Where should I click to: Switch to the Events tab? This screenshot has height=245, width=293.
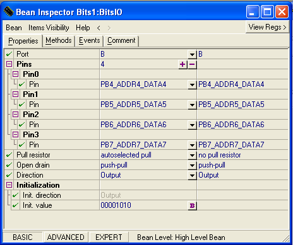(x=90, y=40)
